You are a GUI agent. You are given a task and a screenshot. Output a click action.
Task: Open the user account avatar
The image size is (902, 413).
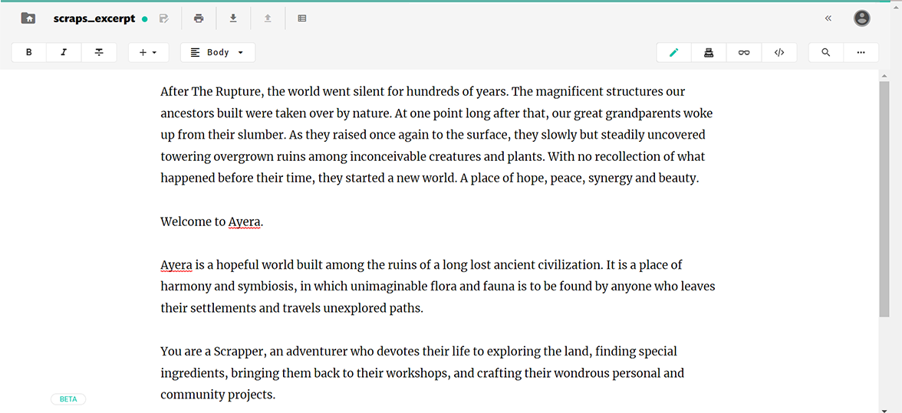(862, 18)
